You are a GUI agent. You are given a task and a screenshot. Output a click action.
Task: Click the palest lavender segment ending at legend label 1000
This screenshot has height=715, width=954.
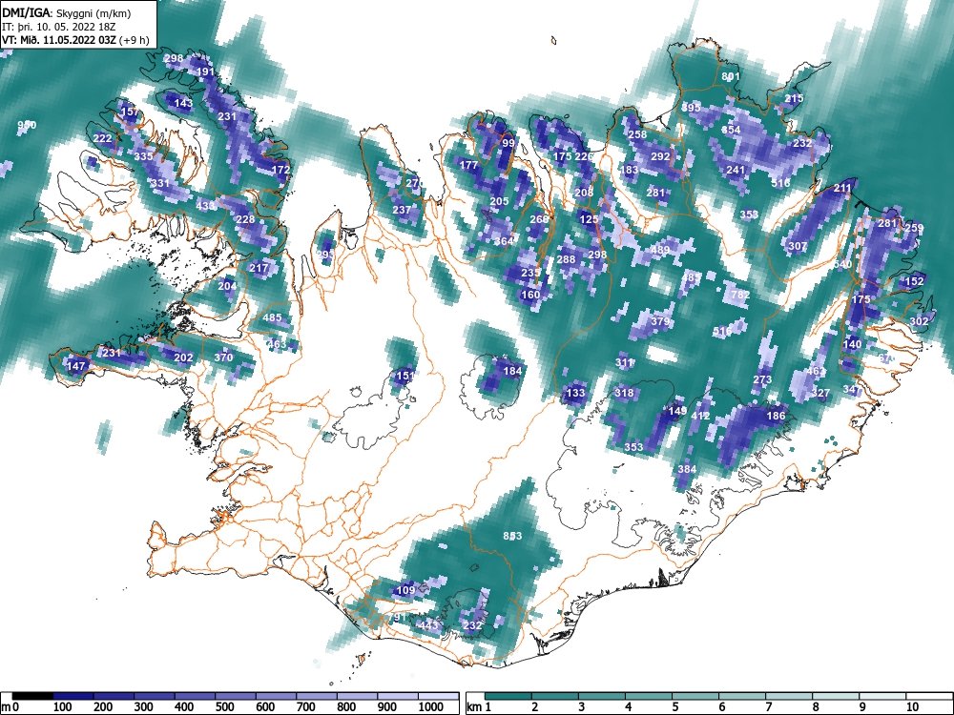[x=438, y=696]
